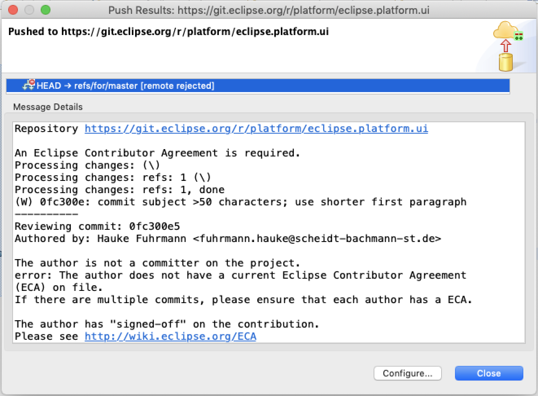Click the Message Details group label

(x=48, y=107)
